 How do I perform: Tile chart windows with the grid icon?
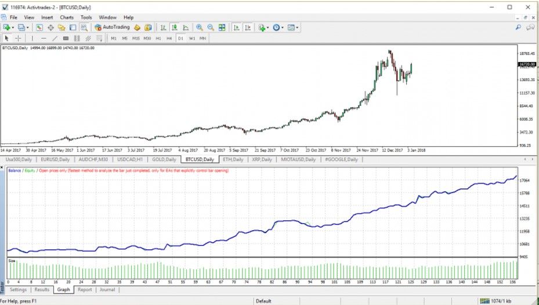coord(221,27)
